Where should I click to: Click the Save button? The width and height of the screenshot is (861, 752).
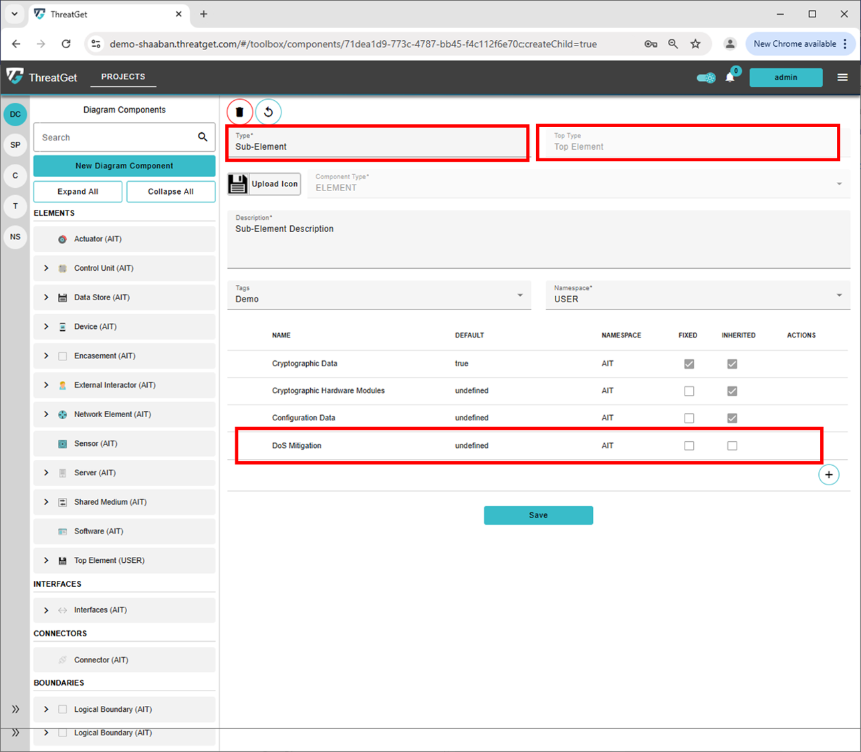tap(538, 515)
